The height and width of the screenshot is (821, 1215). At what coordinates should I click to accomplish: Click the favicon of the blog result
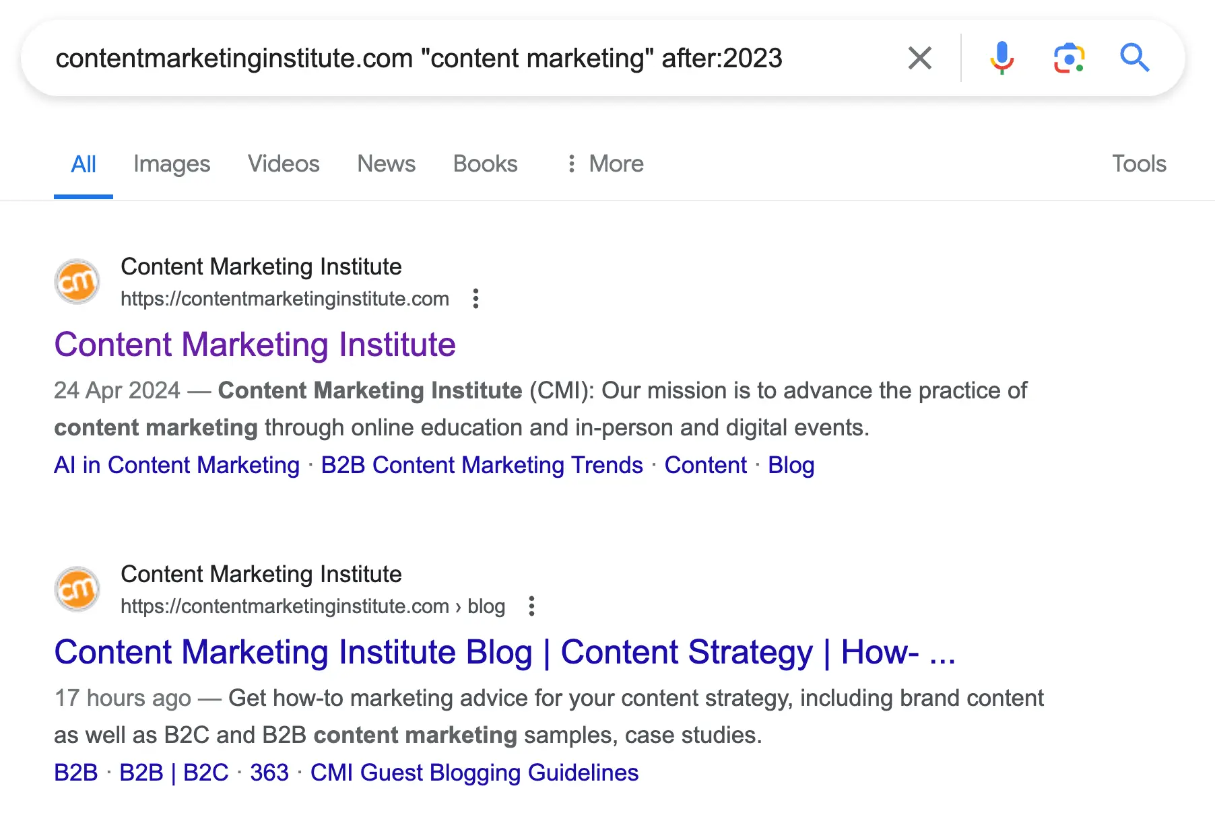coord(77,590)
